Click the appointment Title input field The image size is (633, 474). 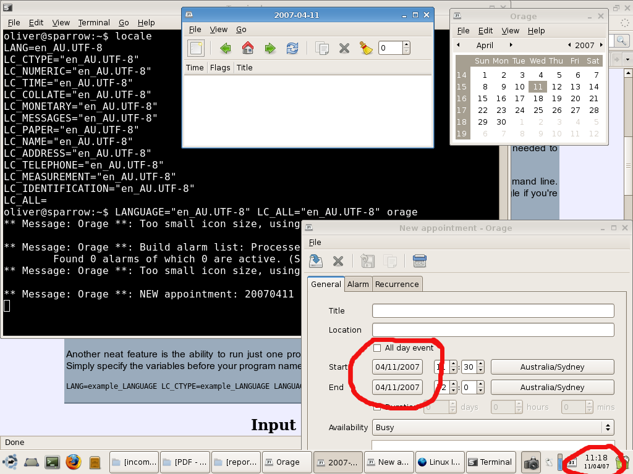493,310
